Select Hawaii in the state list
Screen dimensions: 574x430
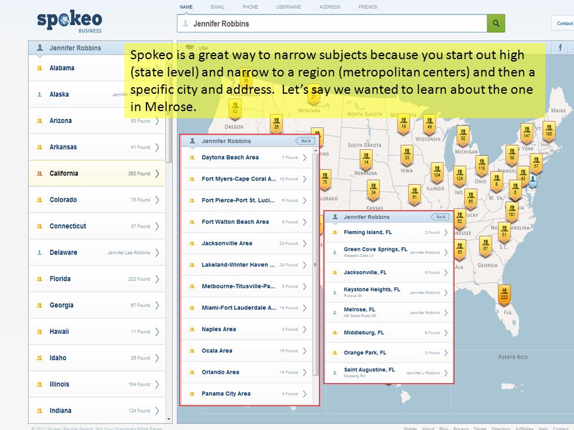(97, 331)
